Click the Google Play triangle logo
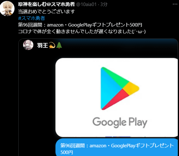 [120, 88]
